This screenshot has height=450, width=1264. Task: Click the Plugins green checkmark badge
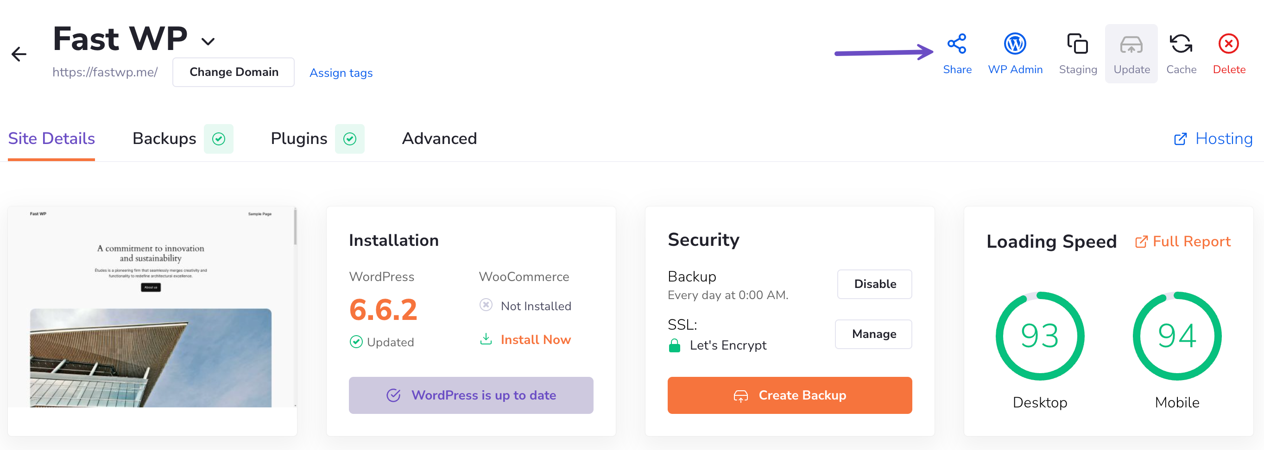point(349,139)
